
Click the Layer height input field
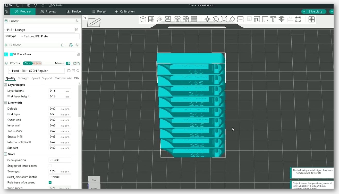pos(60,91)
